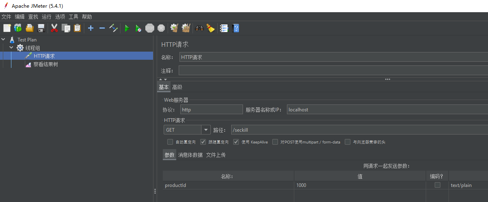Image resolution: width=488 pixels, height=202 pixels.
Task: Click the Clear results broom icon
Action: 174,28
